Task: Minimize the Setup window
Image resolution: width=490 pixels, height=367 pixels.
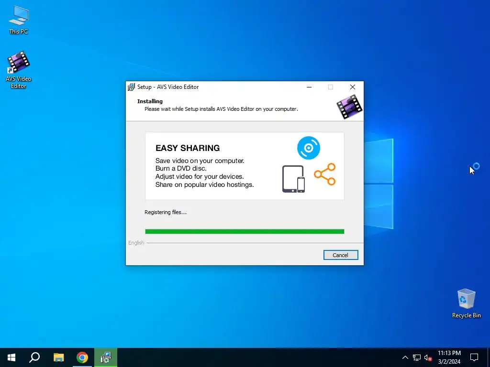Action: (x=309, y=87)
